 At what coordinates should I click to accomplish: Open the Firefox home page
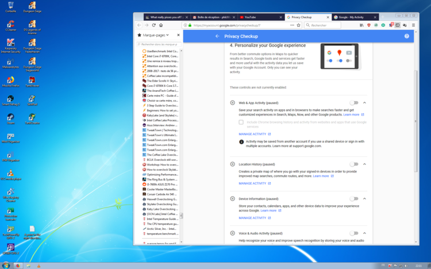[161, 25]
